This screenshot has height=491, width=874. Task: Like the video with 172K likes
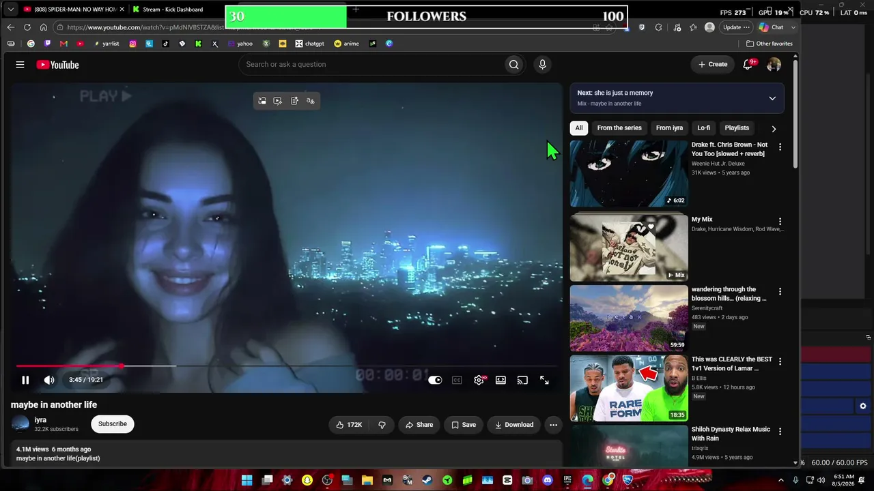pyautogui.click(x=349, y=425)
